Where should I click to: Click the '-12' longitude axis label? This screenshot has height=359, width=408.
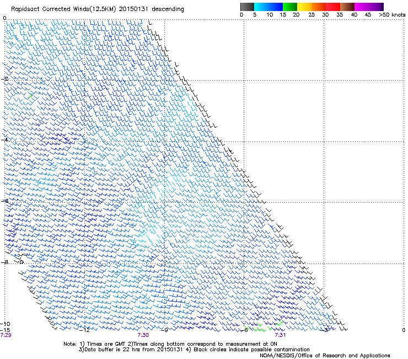click(x=84, y=330)
